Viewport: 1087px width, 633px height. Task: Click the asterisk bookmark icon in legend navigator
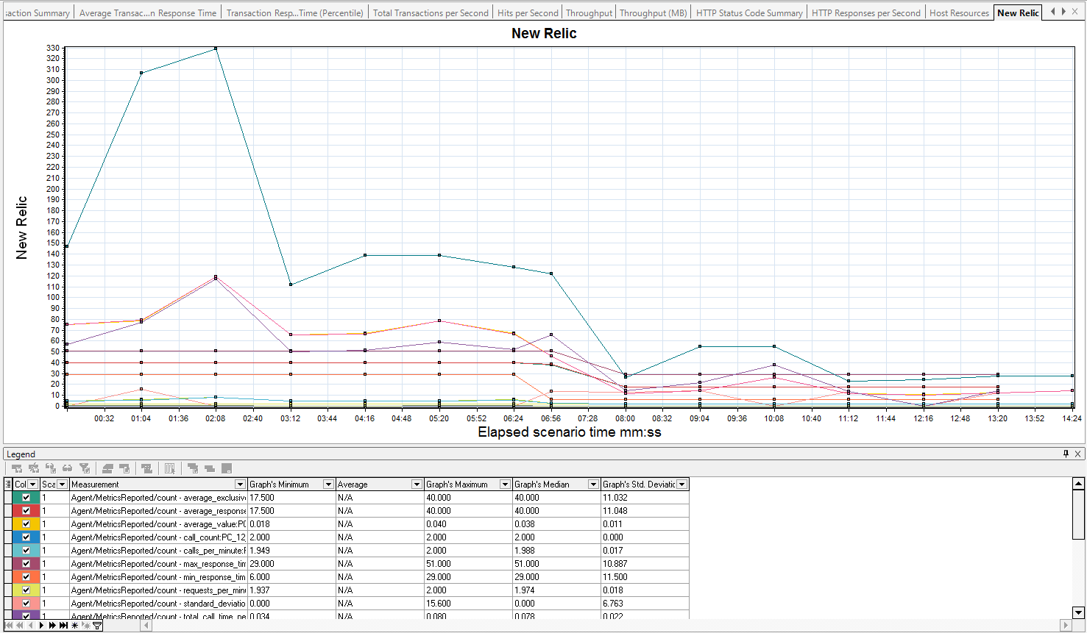pos(75,626)
